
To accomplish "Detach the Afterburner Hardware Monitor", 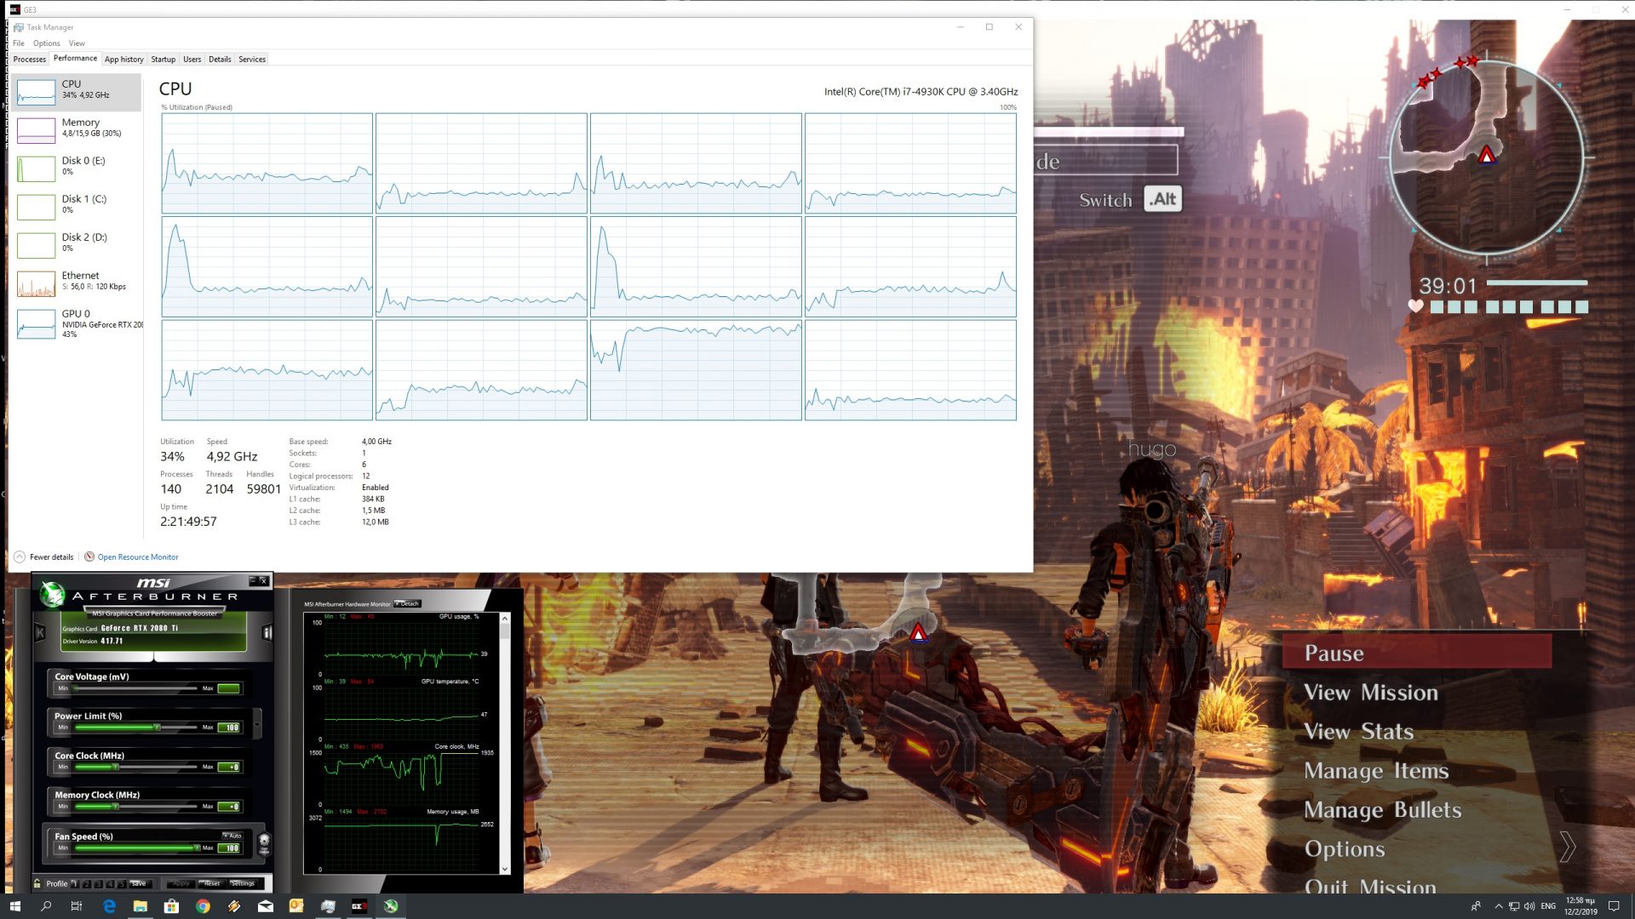I will [x=408, y=604].
